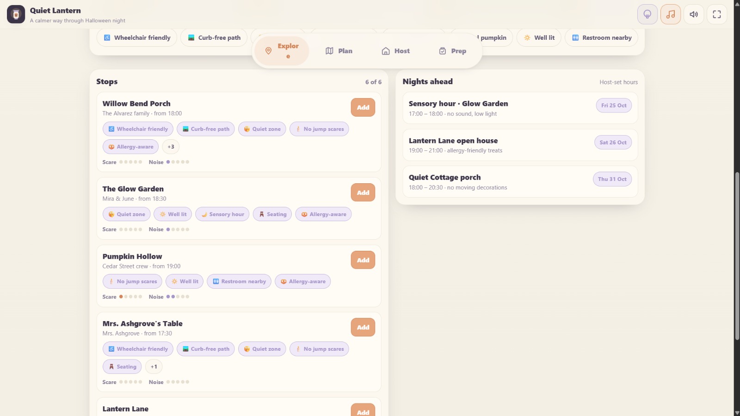
Task: Switch to the Prep tab
Action: point(452,51)
